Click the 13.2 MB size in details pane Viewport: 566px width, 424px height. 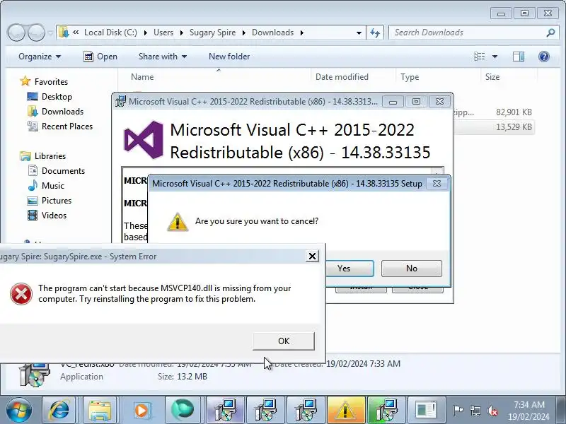pos(192,377)
